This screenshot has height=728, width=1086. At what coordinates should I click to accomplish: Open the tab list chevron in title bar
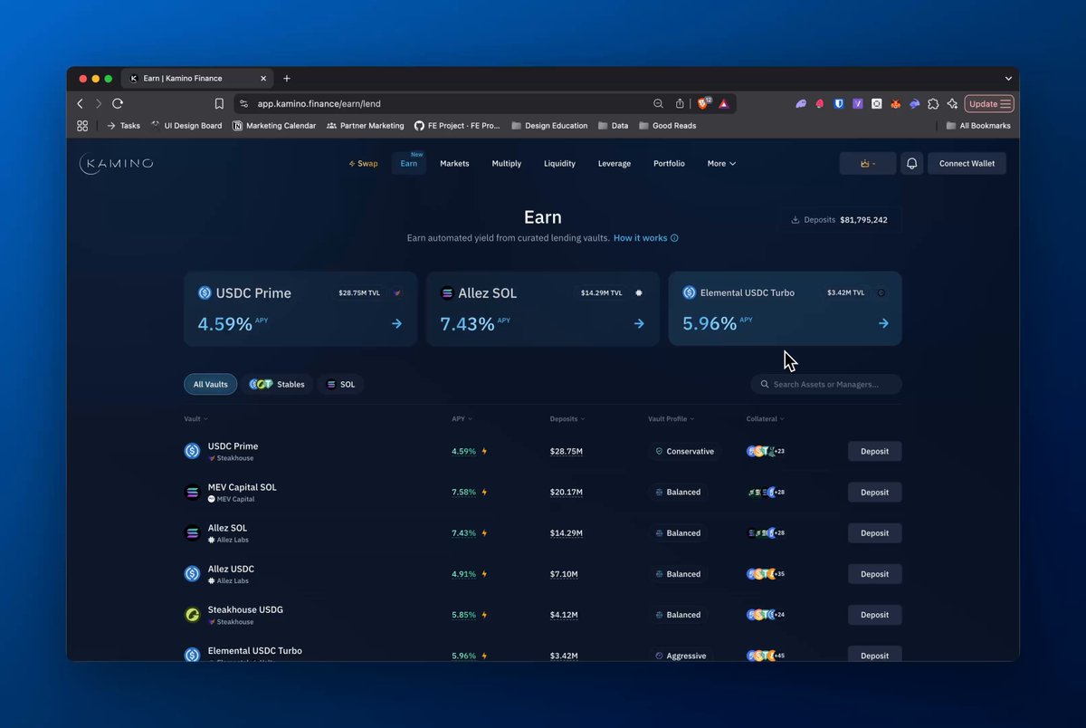click(1008, 79)
